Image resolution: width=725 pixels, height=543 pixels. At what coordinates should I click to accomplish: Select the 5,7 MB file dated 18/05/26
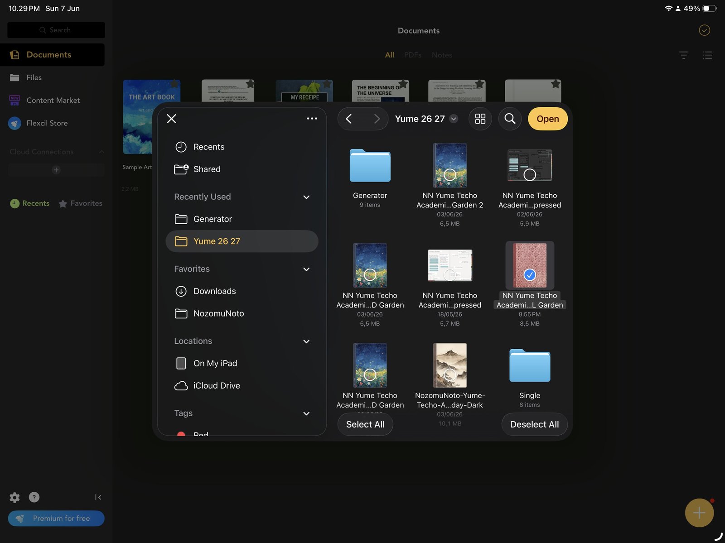click(x=450, y=265)
